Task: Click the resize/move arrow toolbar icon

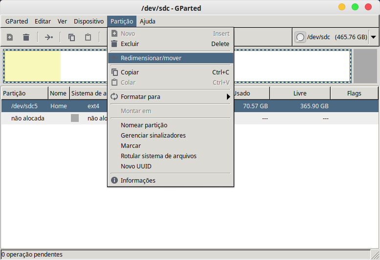Action: [49, 37]
